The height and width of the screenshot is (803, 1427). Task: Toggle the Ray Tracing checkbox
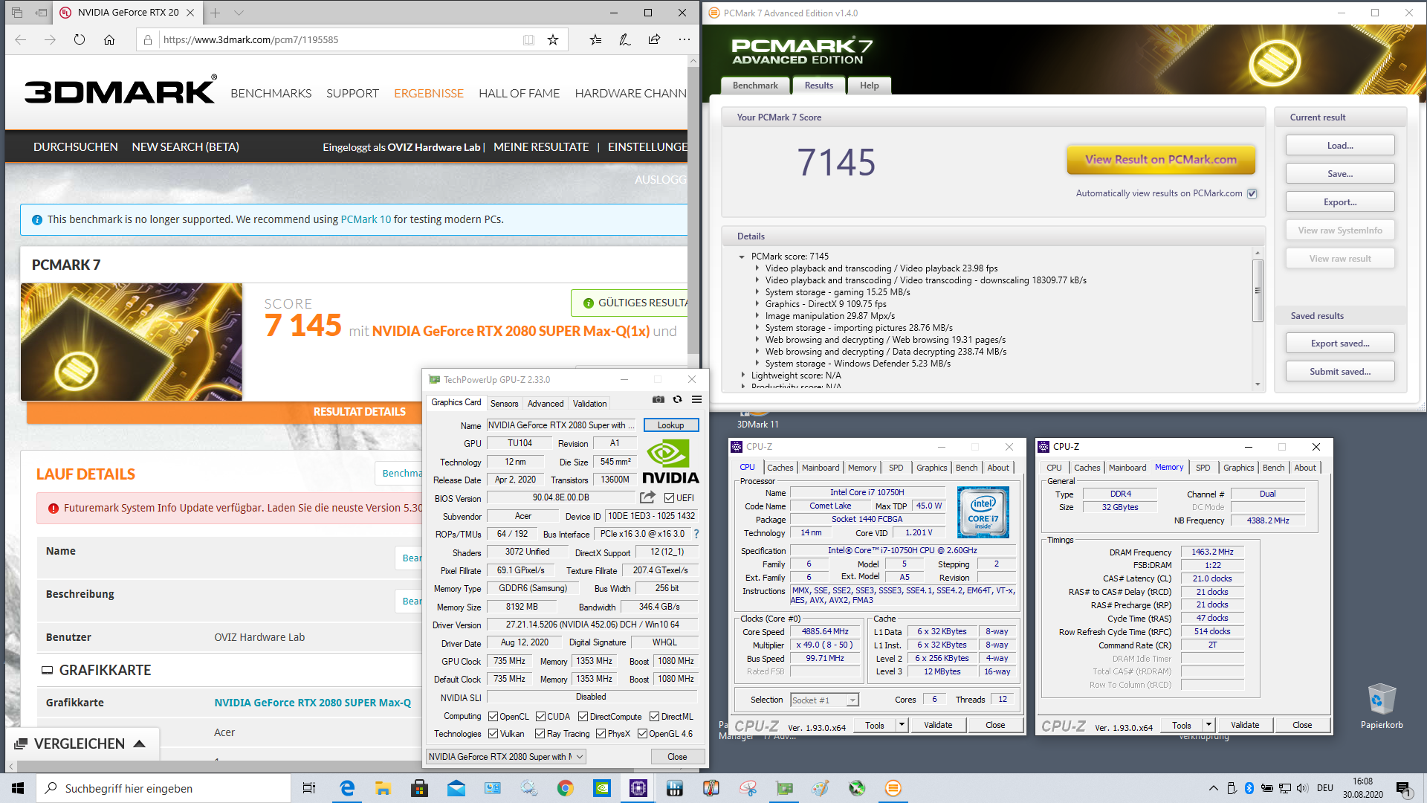(540, 734)
